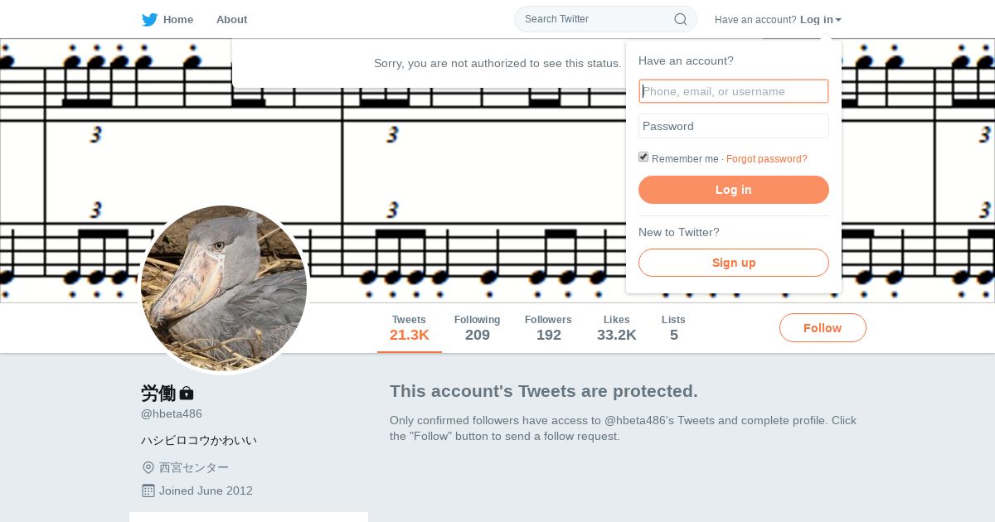Click the search magnifier icon
Image resolution: width=995 pixels, height=522 pixels.
coord(680,19)
